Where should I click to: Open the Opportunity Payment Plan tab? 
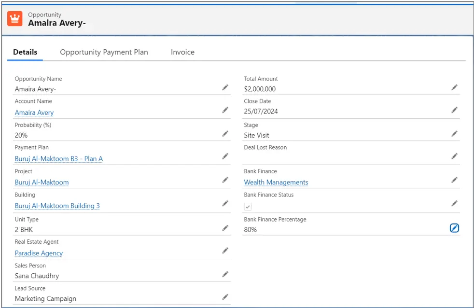click(x=104, y=52)
